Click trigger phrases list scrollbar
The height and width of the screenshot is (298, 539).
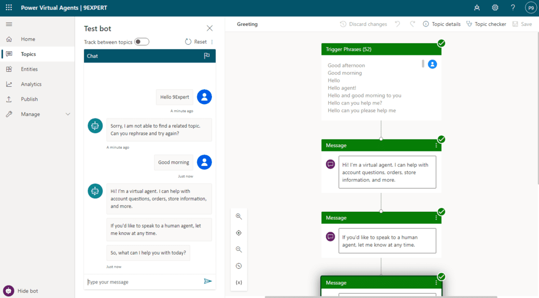pyautogui.click(x=423, y=64)
